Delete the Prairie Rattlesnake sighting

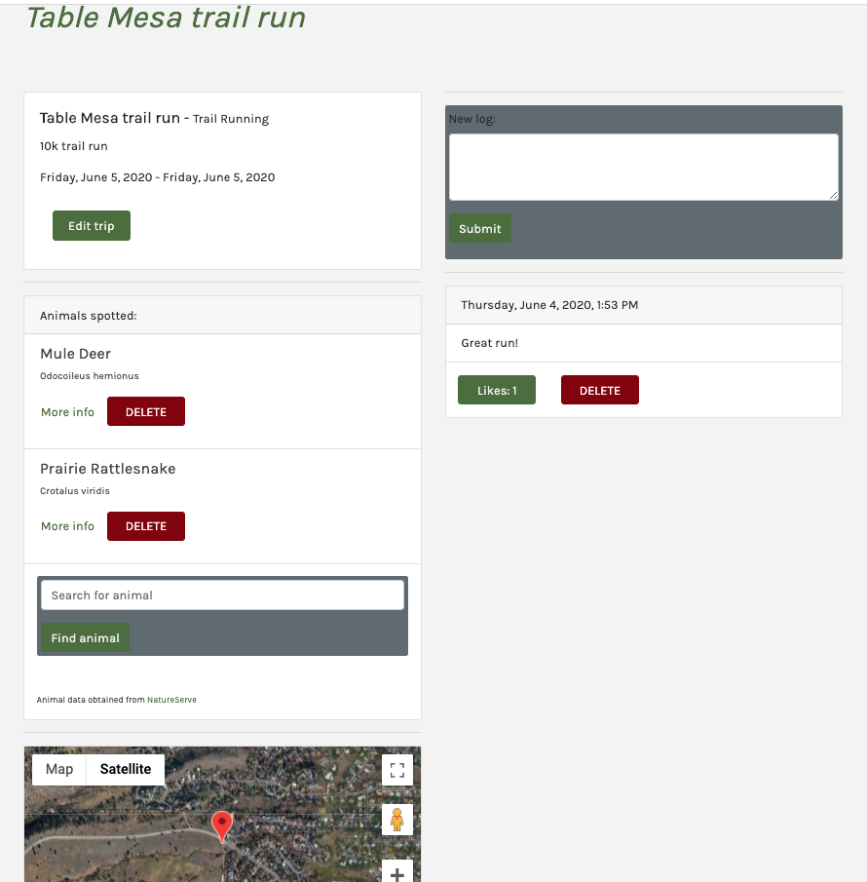click(x=145, y=525)
